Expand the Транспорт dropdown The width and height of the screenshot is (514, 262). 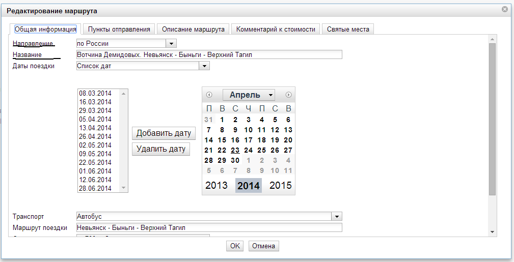coord(337,216)
